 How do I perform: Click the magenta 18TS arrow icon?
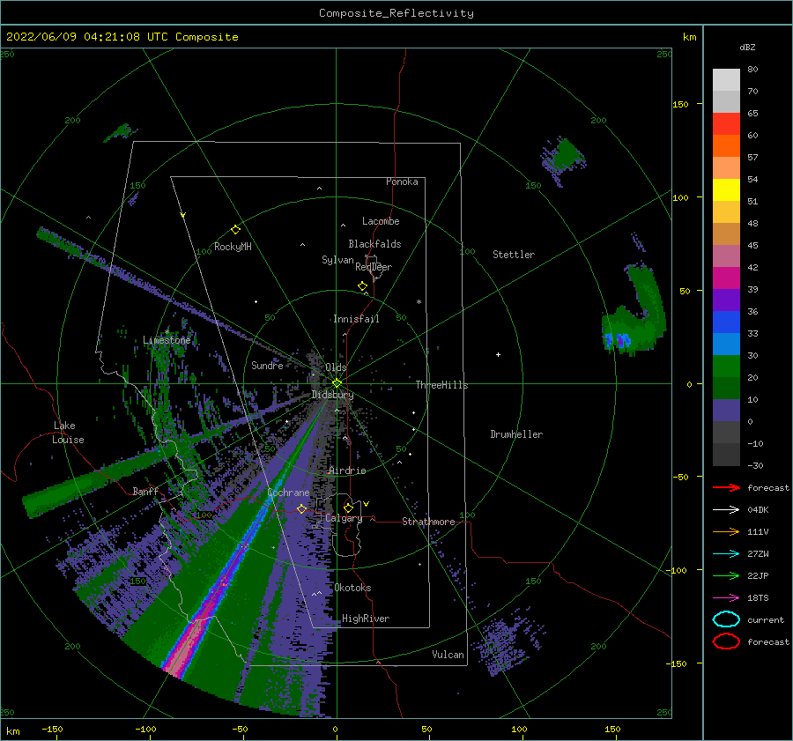726,597
